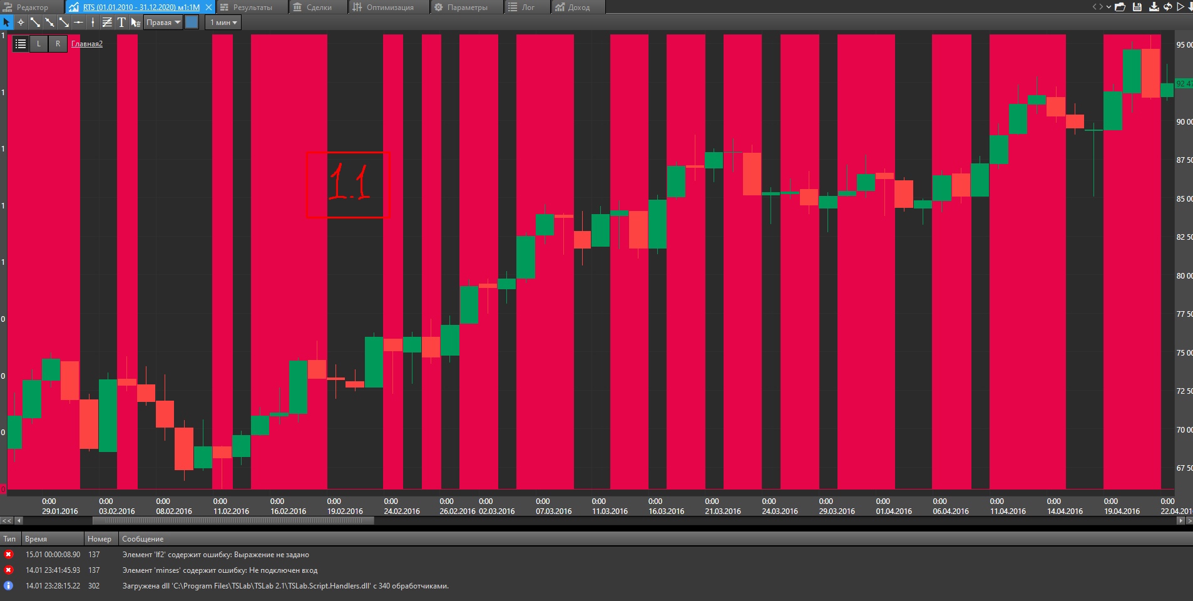Screen dimensions: 1193x601
Task: Choose the striped channel drawing tool
Action: click(107, 23)
